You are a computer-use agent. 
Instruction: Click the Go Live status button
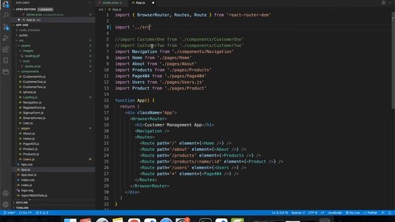(352, 213)
